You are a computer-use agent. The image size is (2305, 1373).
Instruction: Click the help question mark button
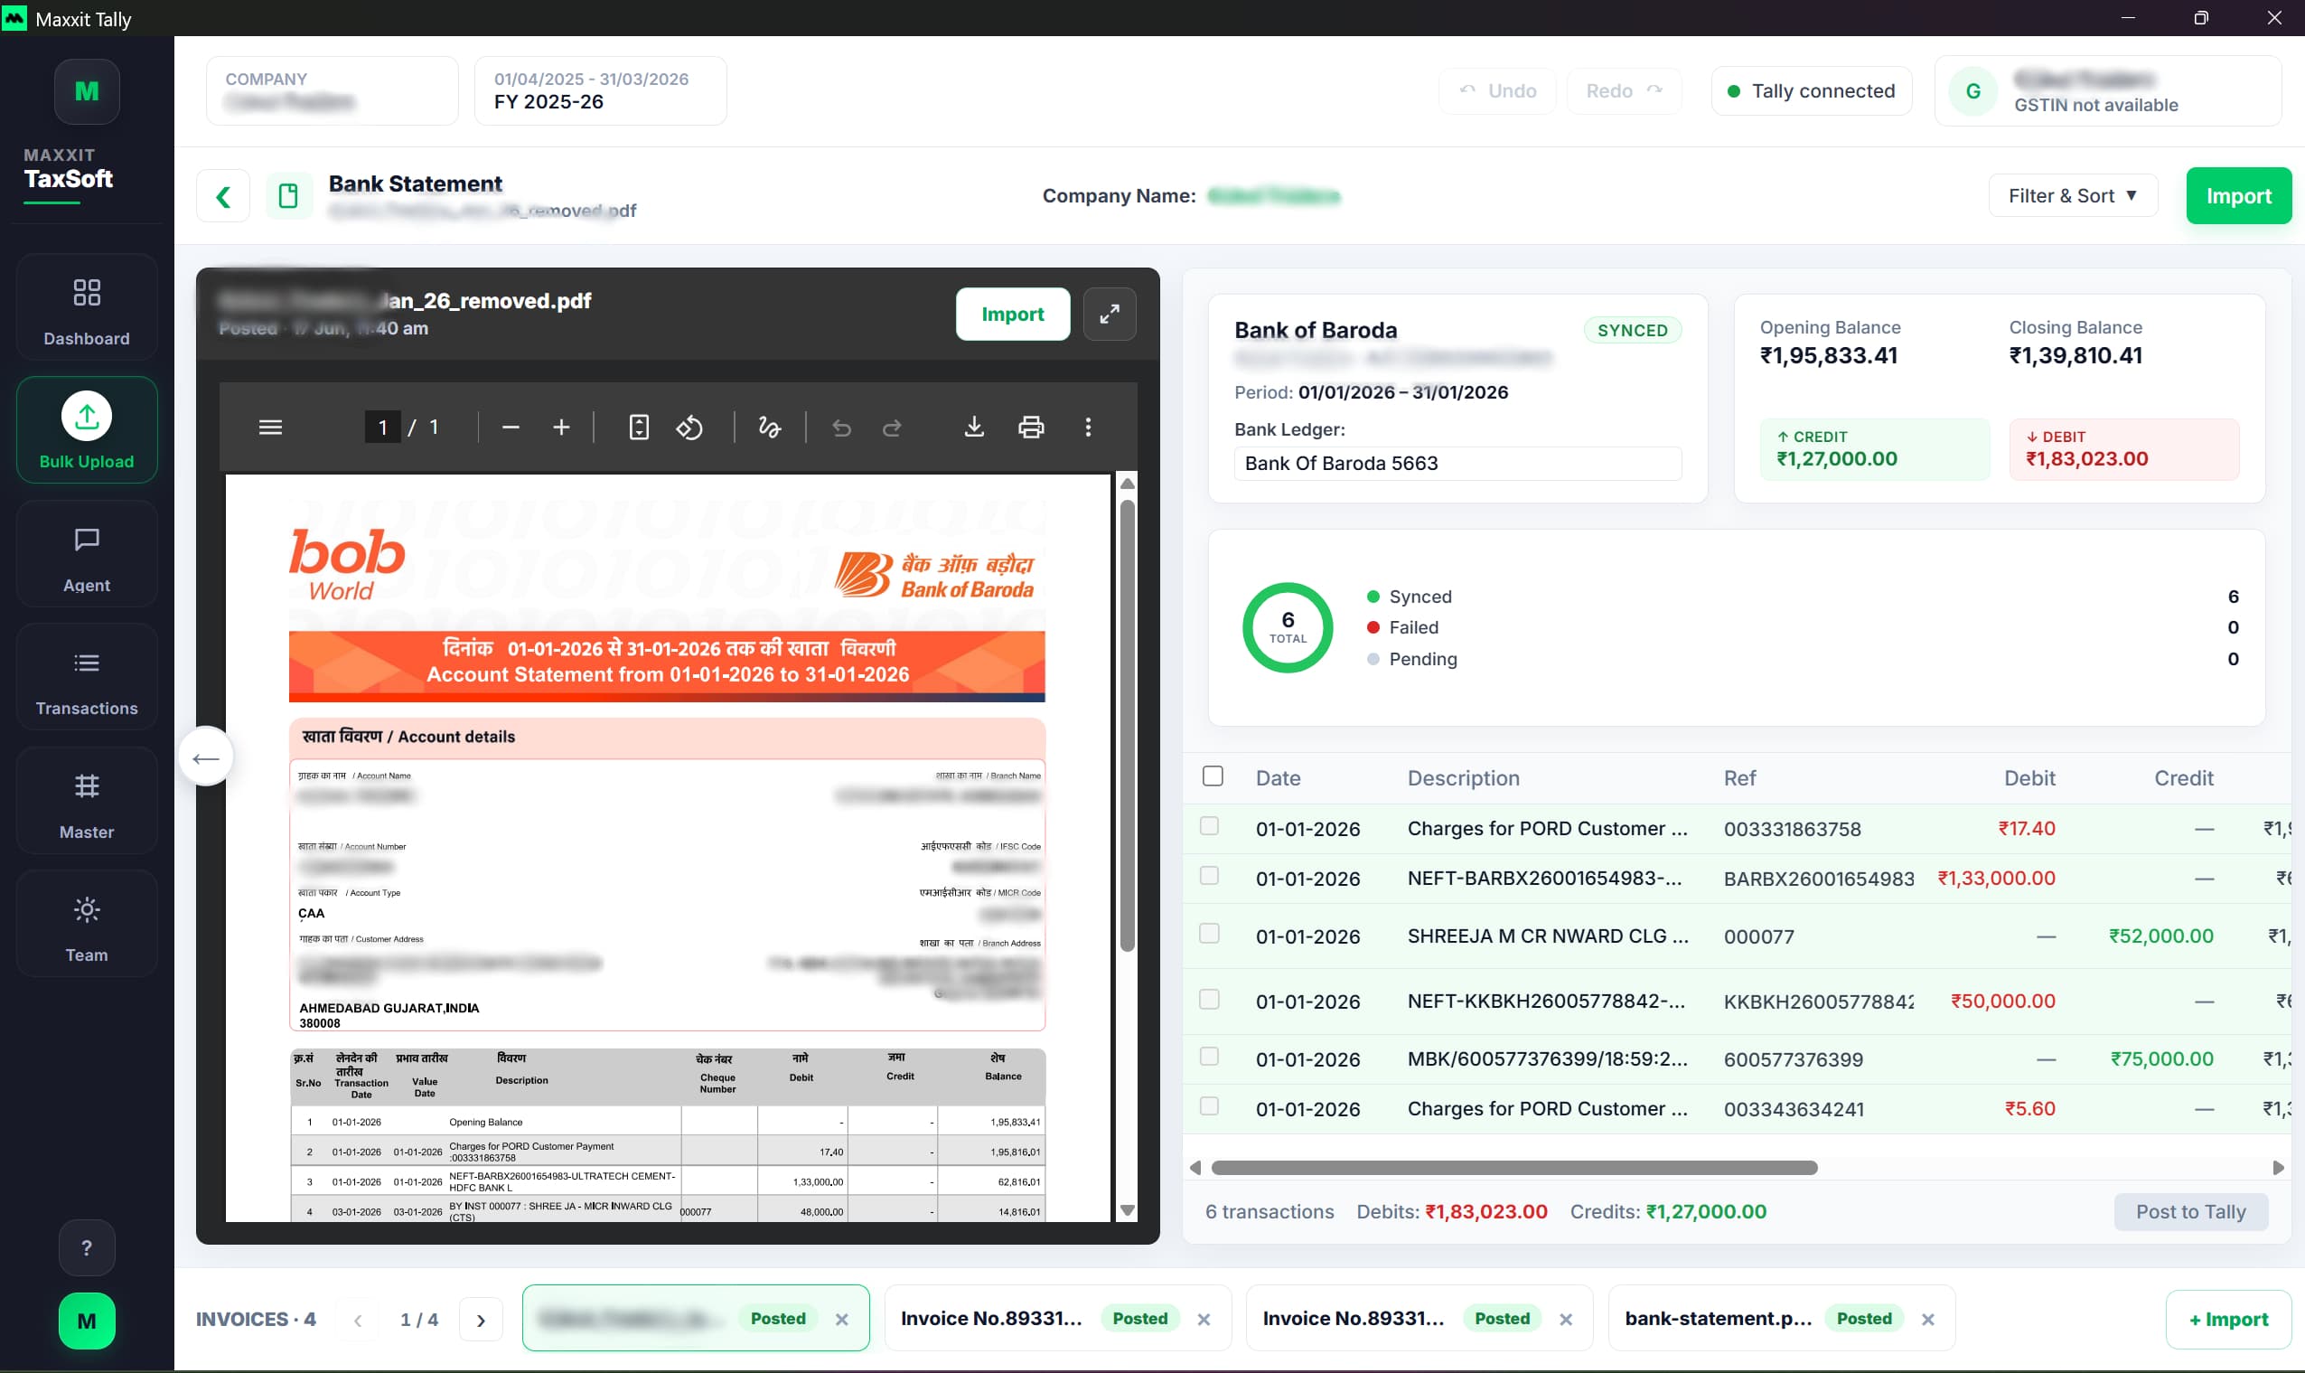[x=87, y=1247]
